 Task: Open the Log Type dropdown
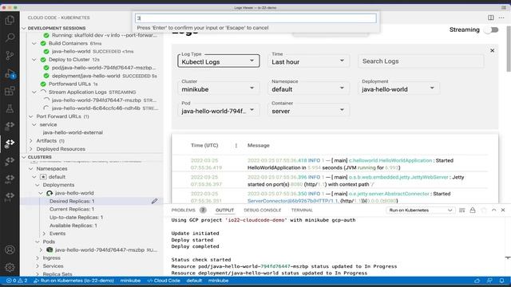click(x=218, y=61)
